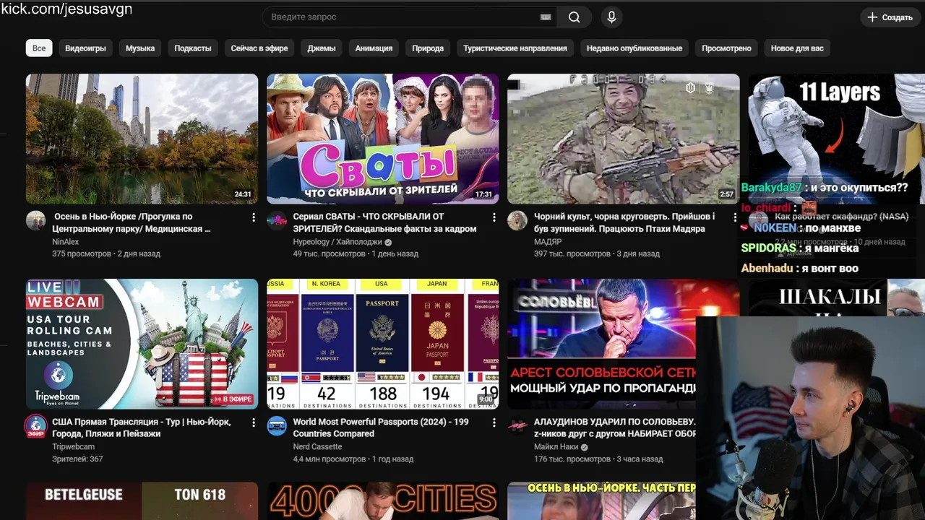925x520 pixels.
Task: Open title АЛАУДИНОВ УДАРИЛ ПО СОЛОВЬЕВУ
Action: pos(615,428)
